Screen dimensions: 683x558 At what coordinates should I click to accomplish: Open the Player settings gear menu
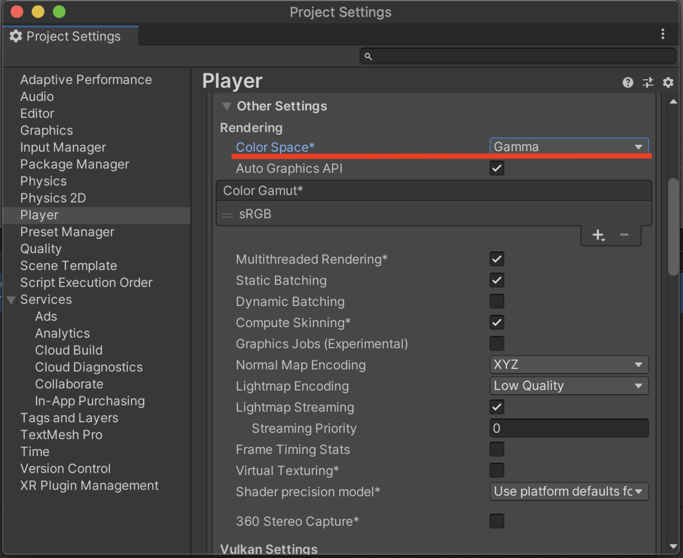[668, 82]
